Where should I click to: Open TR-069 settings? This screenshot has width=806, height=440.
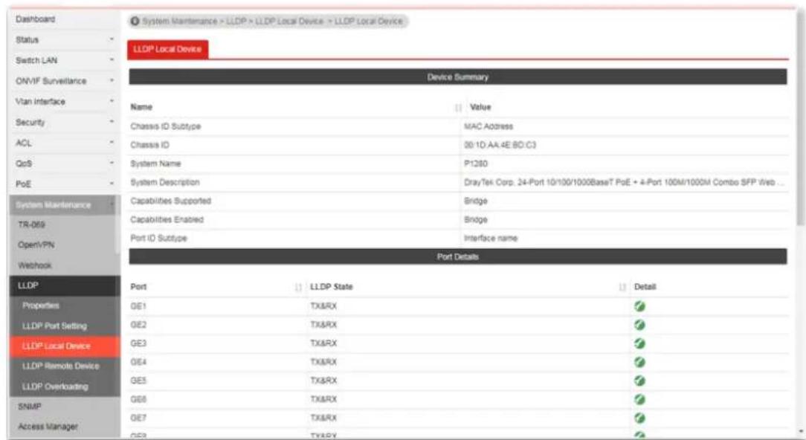click(31, 224)
